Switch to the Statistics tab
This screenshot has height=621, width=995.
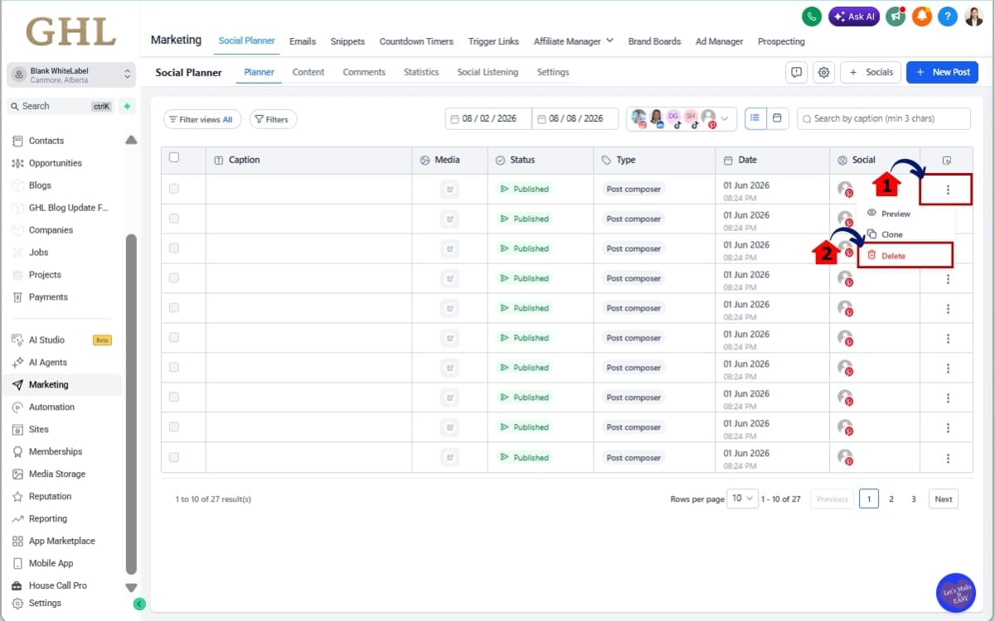421,72
